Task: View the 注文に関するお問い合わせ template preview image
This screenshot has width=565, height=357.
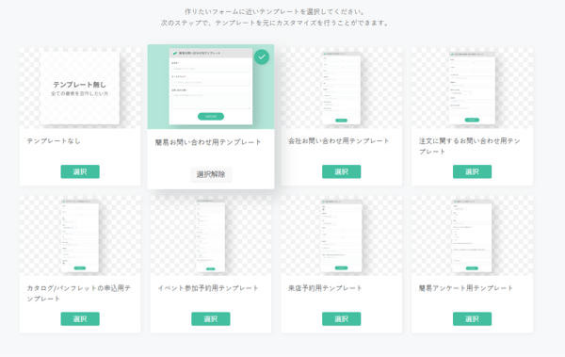Action: tap(472, 89)
